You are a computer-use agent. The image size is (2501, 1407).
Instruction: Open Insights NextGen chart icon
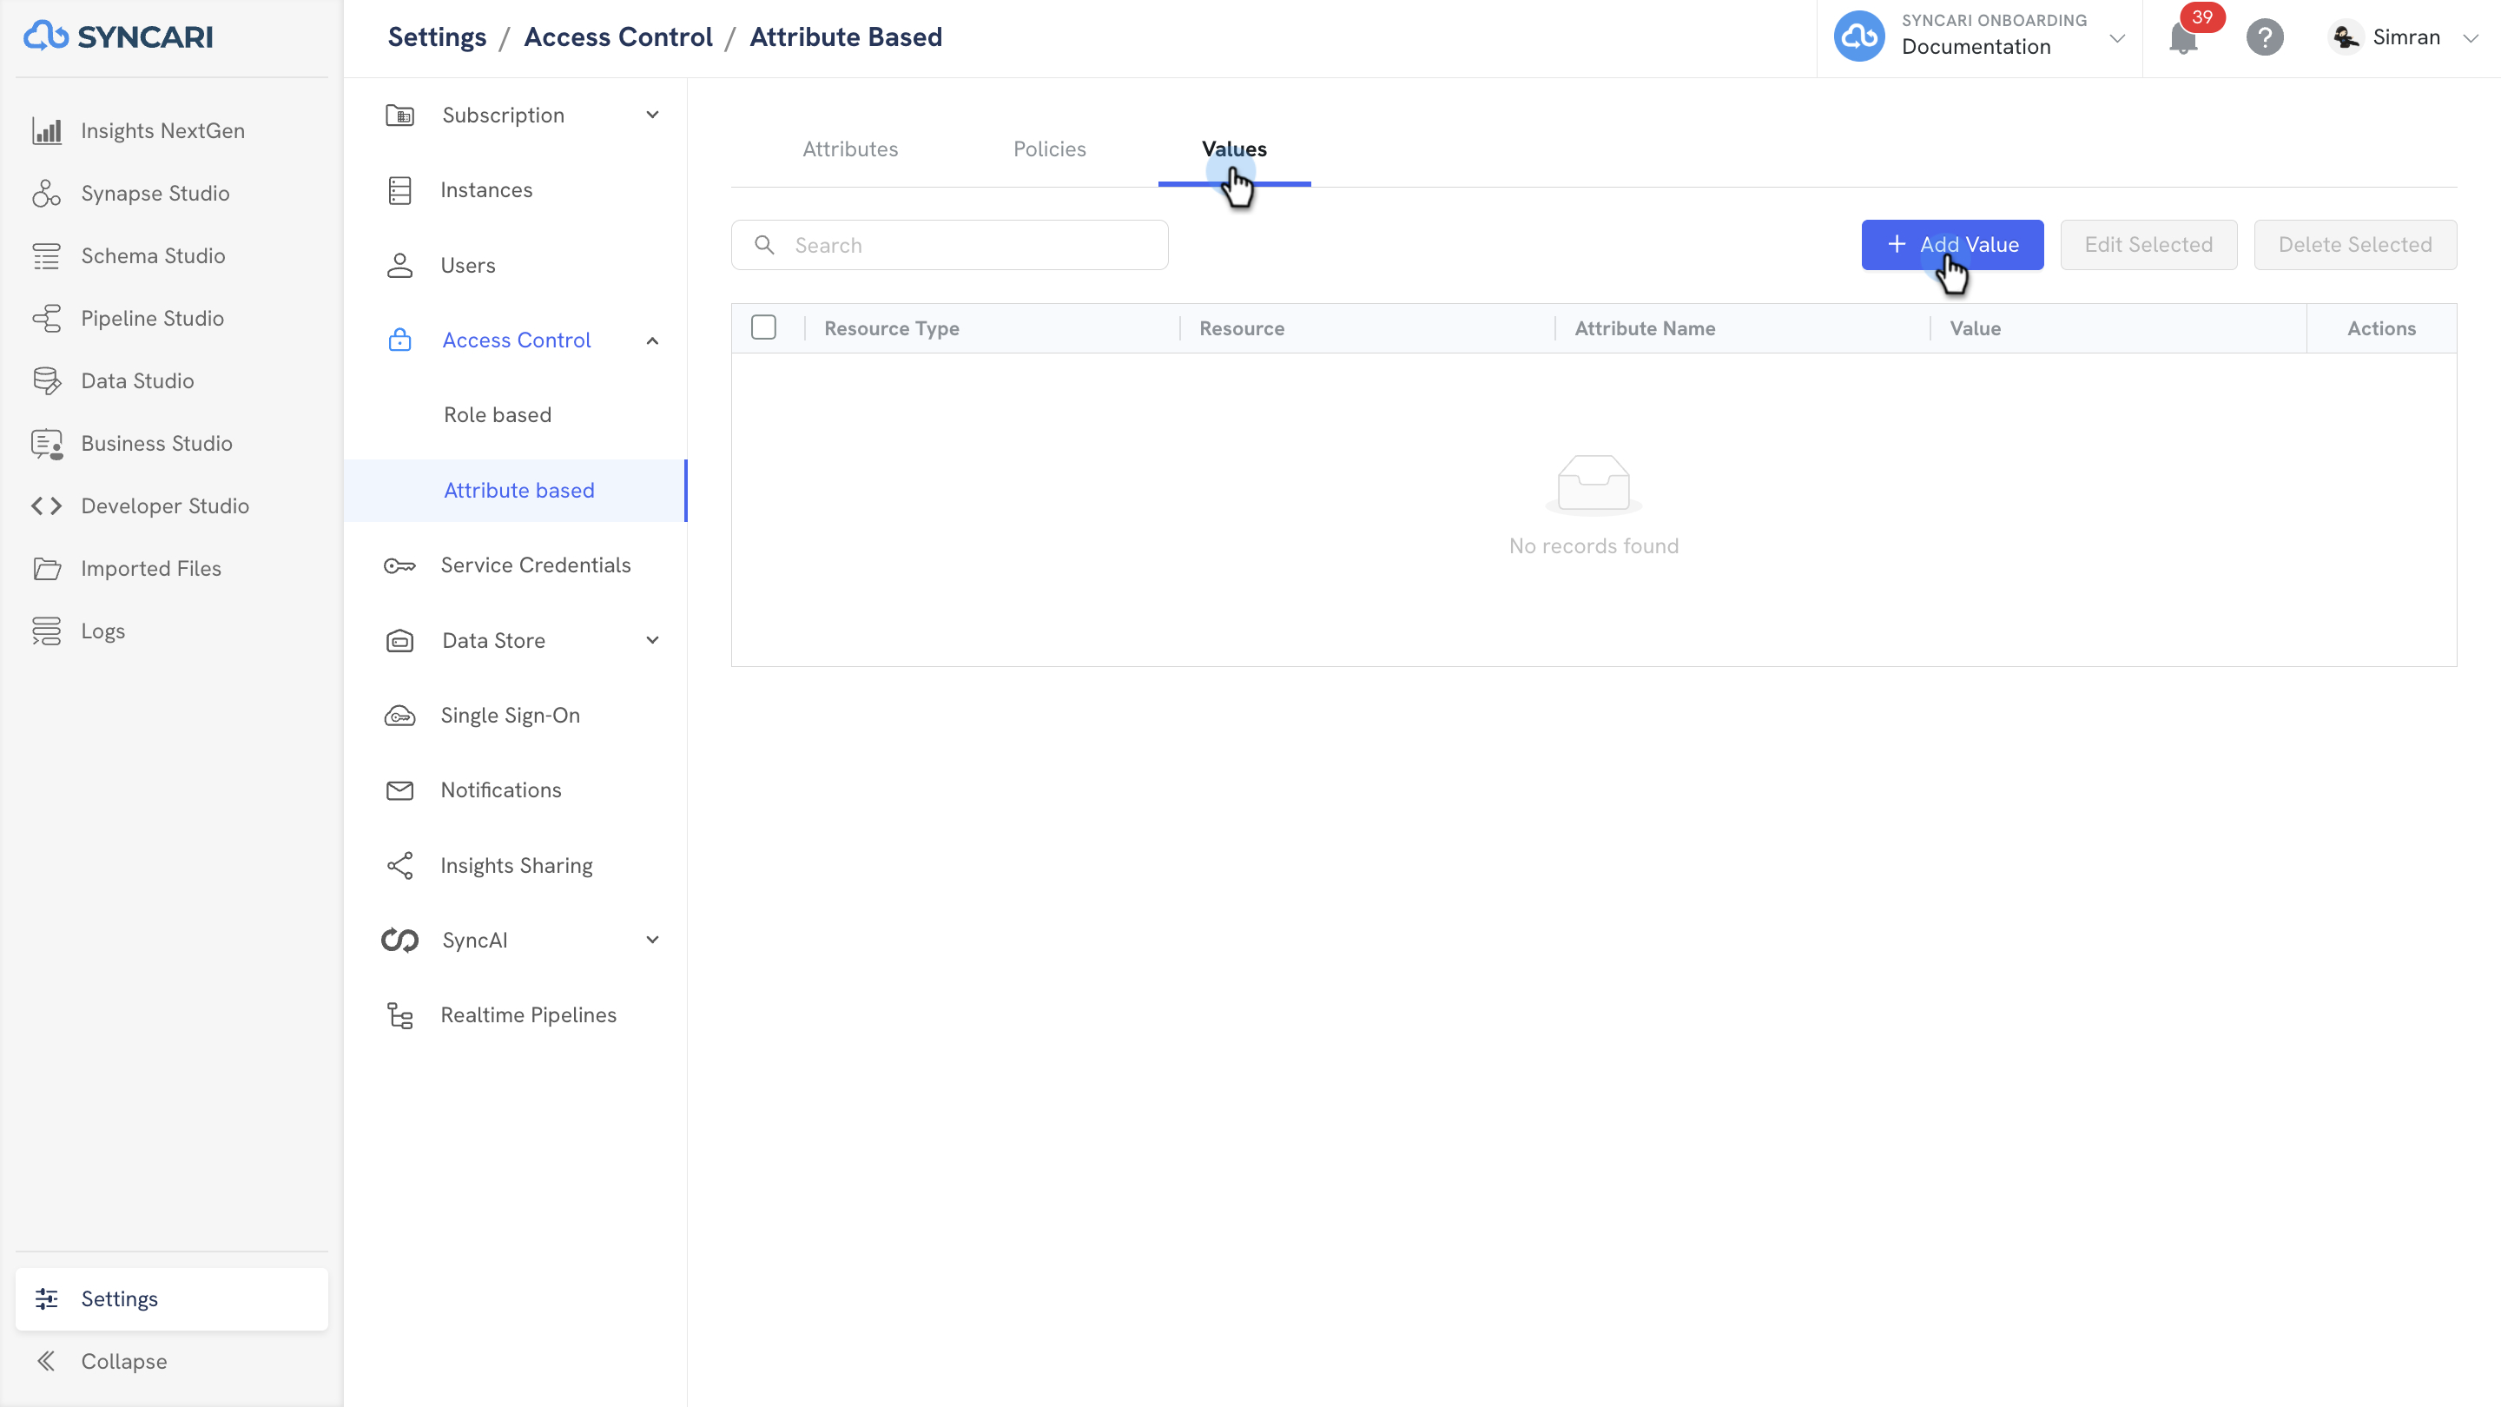point(47,131)
